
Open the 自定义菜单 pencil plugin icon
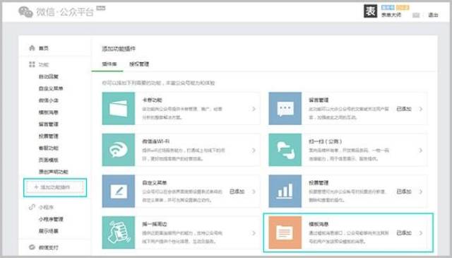coord(119,191)
